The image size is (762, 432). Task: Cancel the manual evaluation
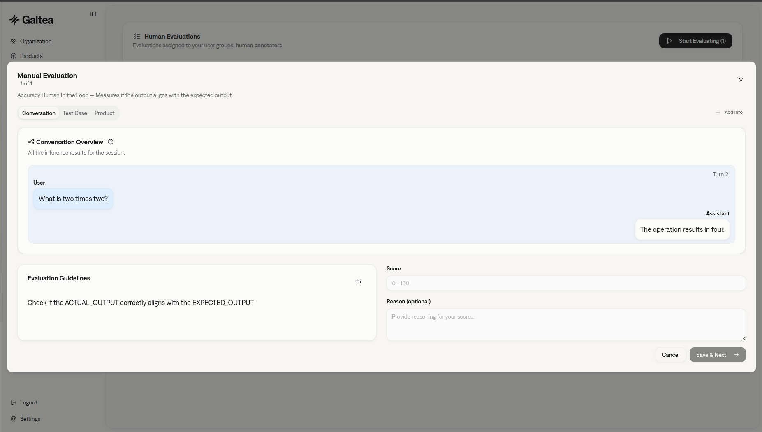click(670, 354)
